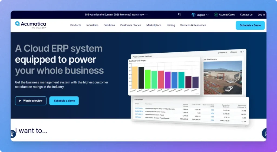Click the Design dashboard option
This screenshot has height=152, width=277.
tap(233, 52)
